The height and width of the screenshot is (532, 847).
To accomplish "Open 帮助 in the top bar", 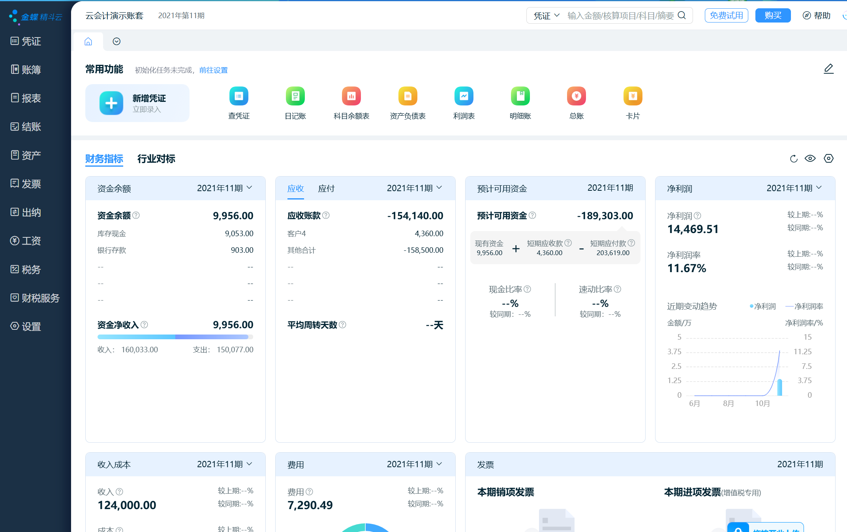I will [817, 15].
